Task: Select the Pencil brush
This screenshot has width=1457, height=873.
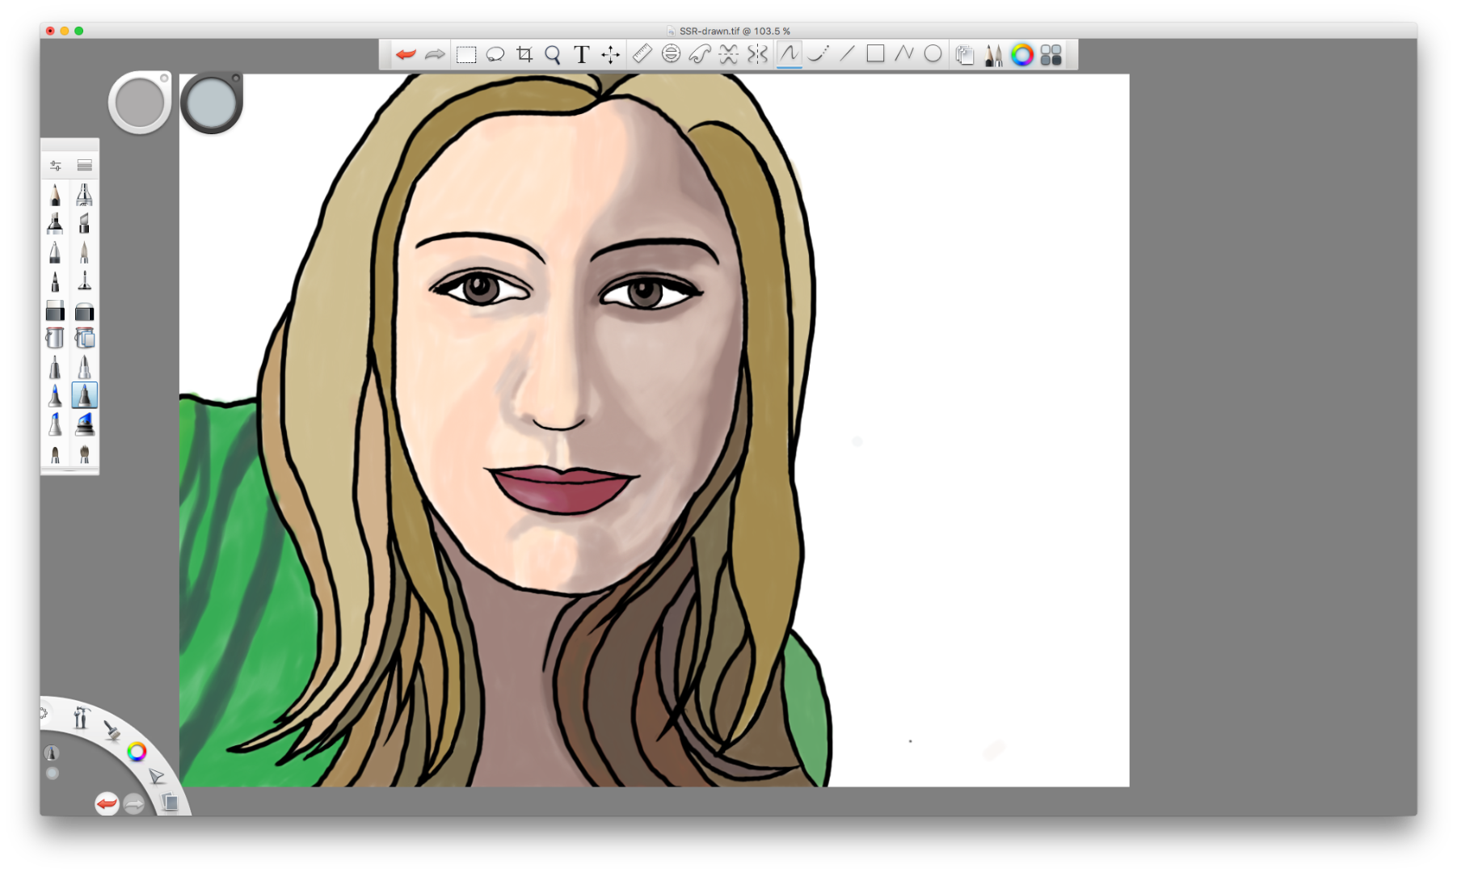Action: coord(55,194)
